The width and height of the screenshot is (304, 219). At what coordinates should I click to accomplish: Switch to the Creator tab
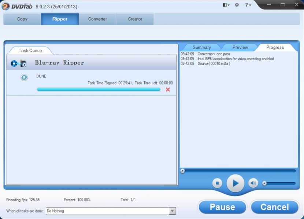tap(135, 19)
